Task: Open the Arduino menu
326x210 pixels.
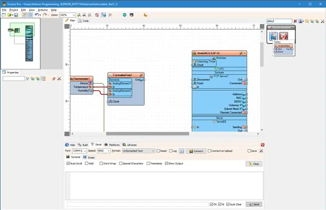Action: point(43,10)
